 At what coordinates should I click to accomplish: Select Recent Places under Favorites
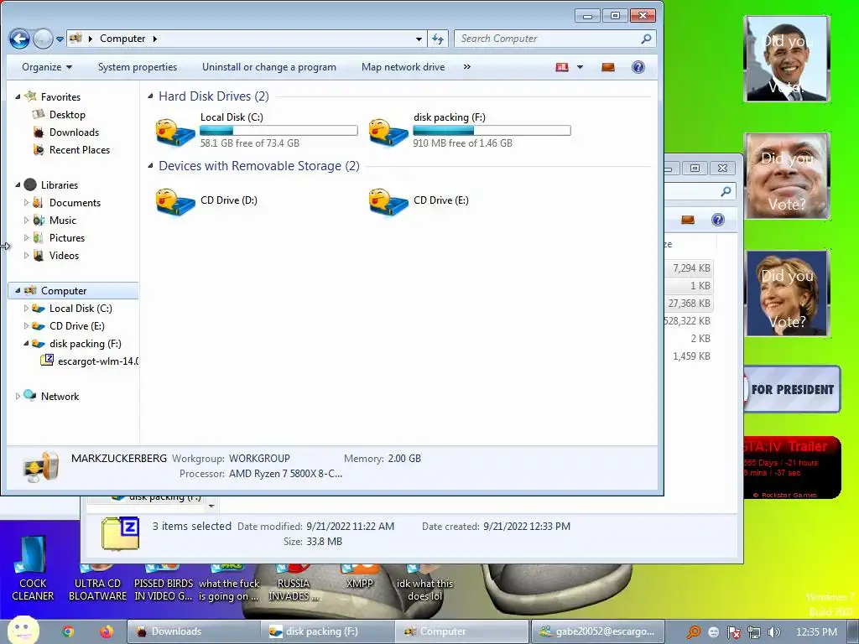(80, 149)
